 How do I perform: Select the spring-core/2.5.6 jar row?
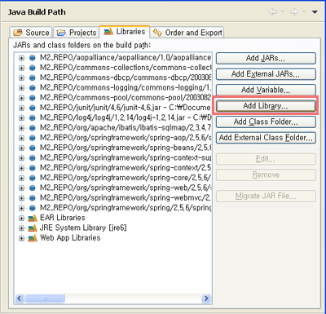(126, 178)
